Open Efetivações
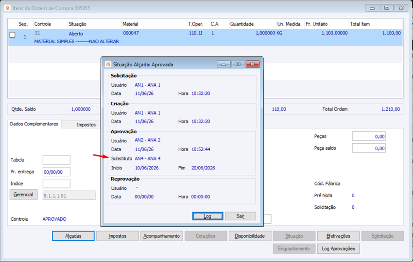This screenshot has height=262, width=413. [339, 236]
